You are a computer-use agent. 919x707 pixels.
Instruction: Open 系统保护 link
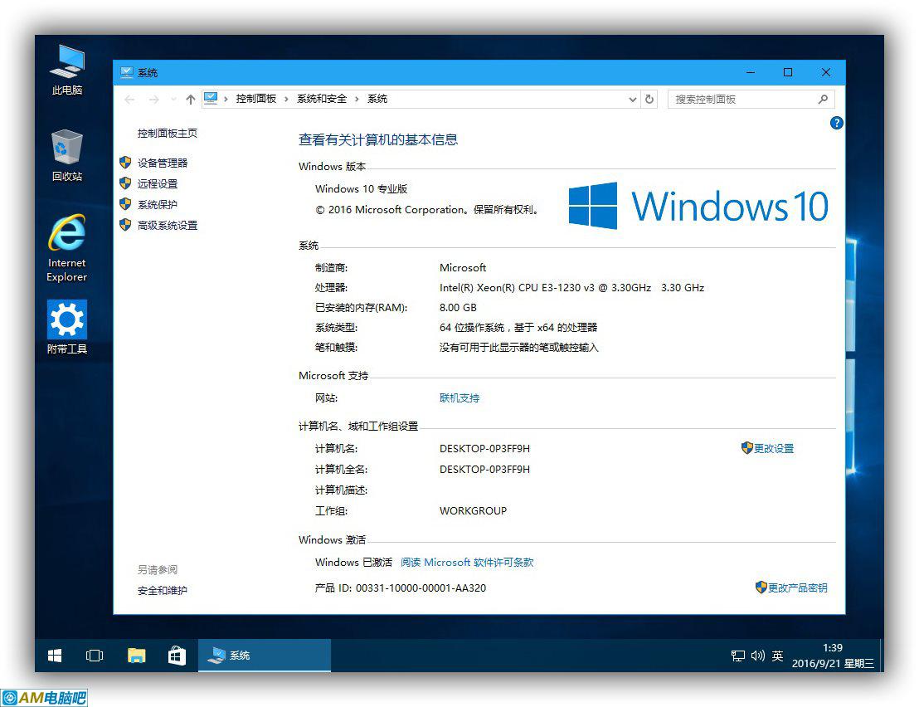157,205
